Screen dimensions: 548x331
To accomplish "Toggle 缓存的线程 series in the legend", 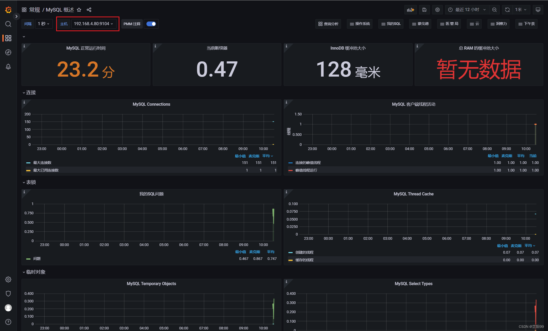I will pyautogui.click(x=304, y=260).
